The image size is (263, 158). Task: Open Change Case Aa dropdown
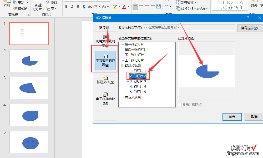pos(105,7)
